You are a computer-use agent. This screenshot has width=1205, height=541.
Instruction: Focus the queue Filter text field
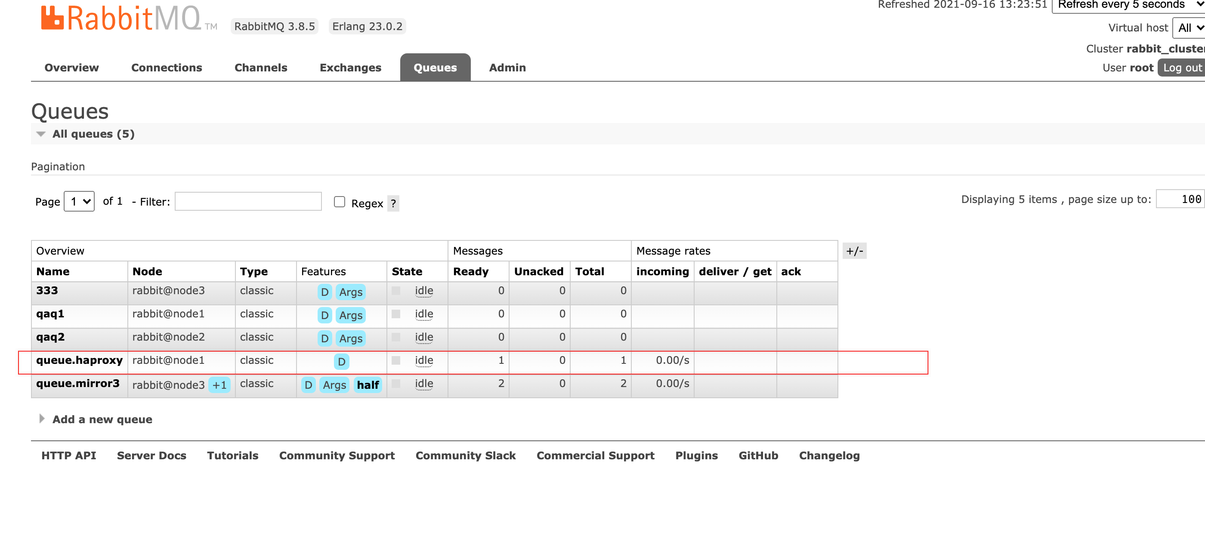pyautogui.click(x=248, y=202)
